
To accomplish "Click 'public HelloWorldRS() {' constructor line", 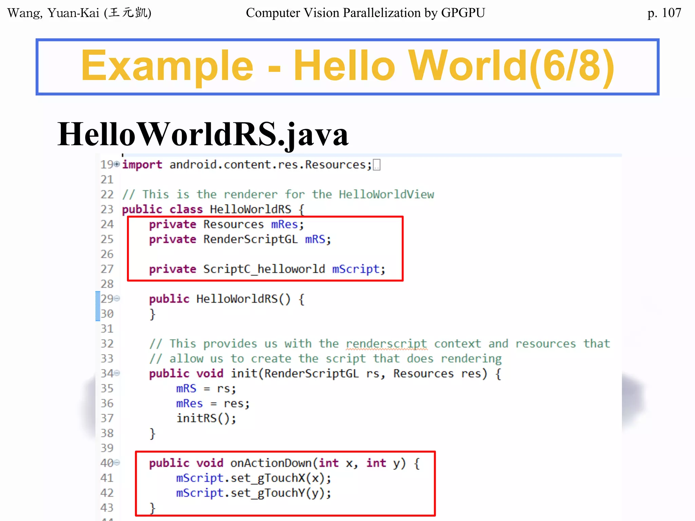I will click(x=227, y=299).
